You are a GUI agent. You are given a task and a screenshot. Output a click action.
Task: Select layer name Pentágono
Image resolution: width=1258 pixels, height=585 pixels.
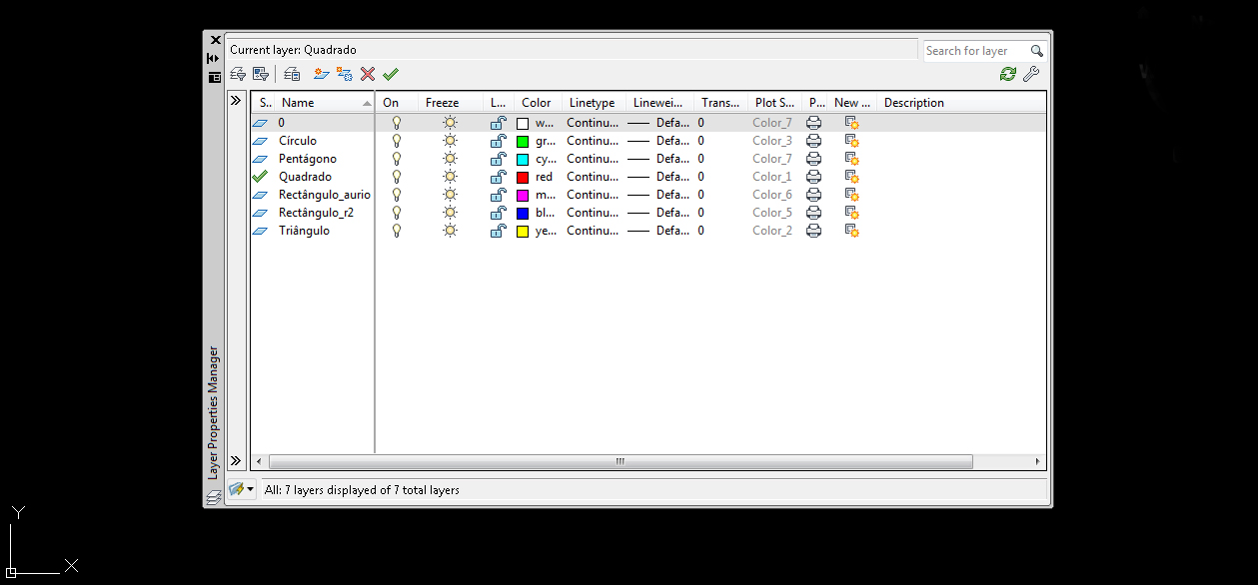(x=308, y=159)
